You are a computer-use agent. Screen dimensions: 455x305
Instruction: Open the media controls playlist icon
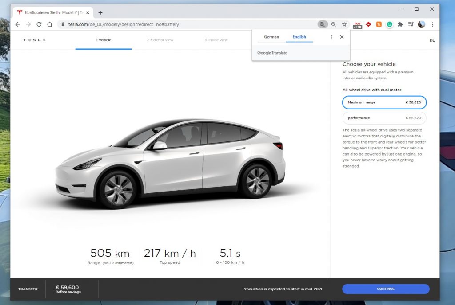(x=411, y=24)
